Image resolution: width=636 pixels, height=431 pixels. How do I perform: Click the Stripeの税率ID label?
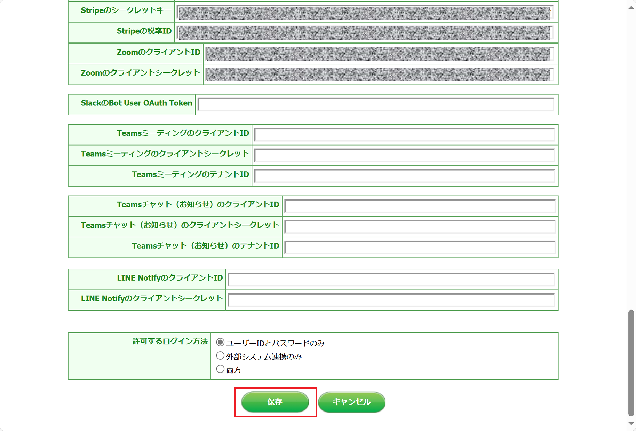(144, 31)
